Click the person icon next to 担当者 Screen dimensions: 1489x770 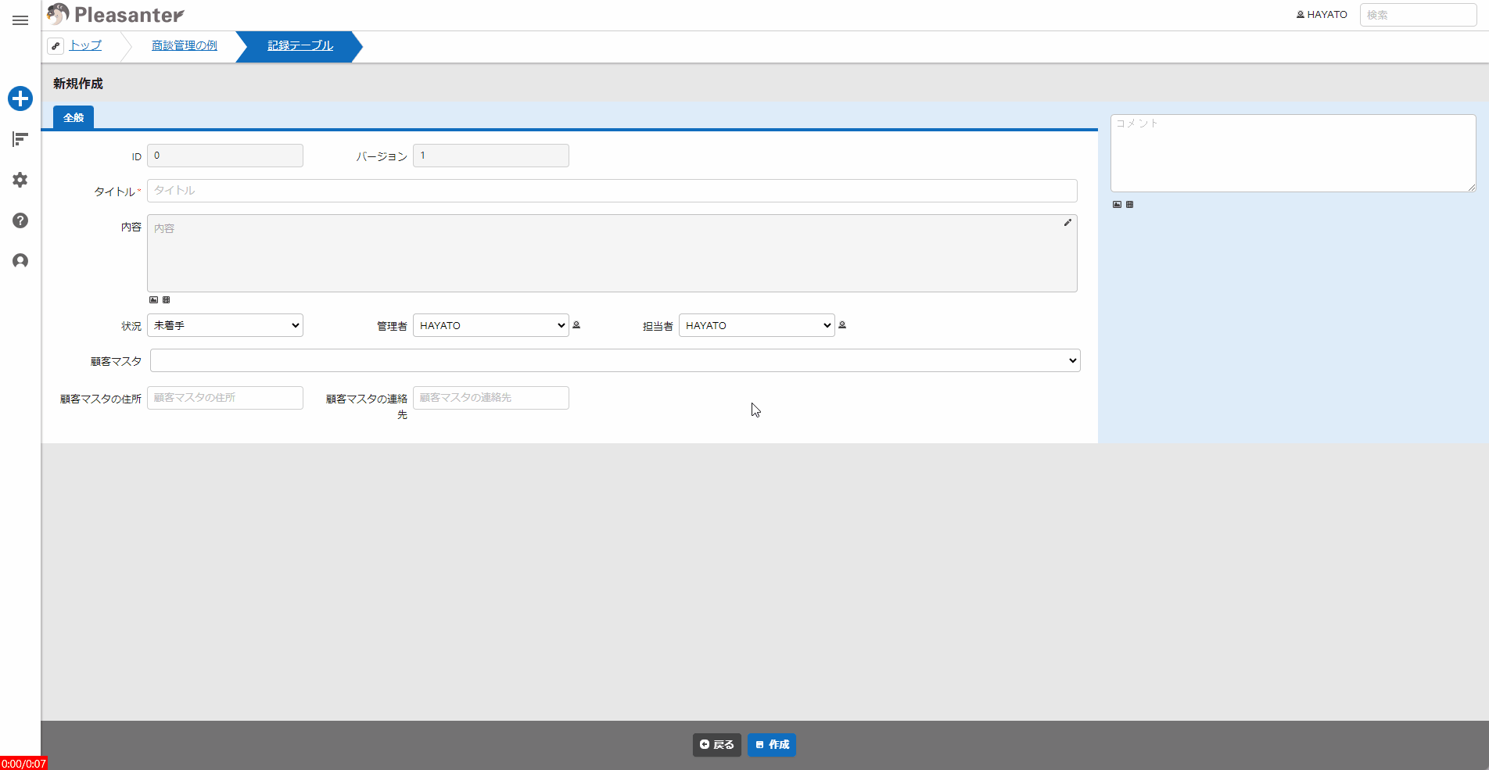[842, 325]
